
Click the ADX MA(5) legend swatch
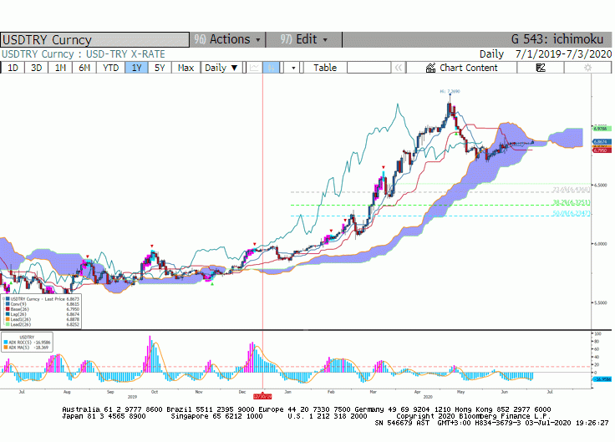coord(6,348)
